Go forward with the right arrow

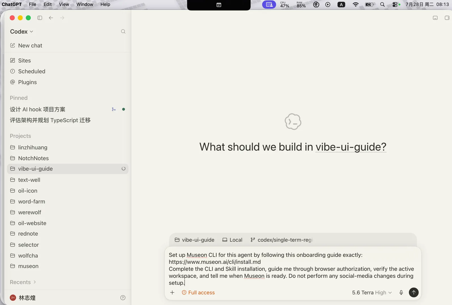pyautogui.click(x=62, y=18)
